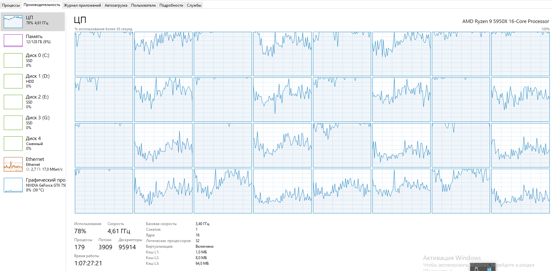Select the last logical processor graph in the bottom row
Viewport: 552px width, 271px height.
point(521,191)
